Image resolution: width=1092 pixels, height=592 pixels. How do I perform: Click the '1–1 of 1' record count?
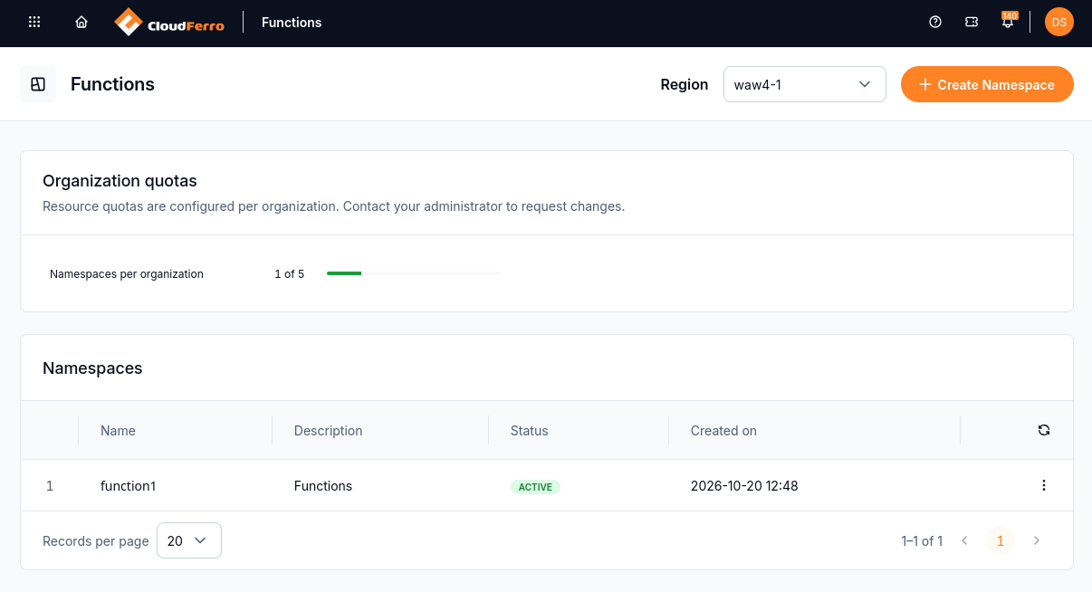(x=922, y=541)
